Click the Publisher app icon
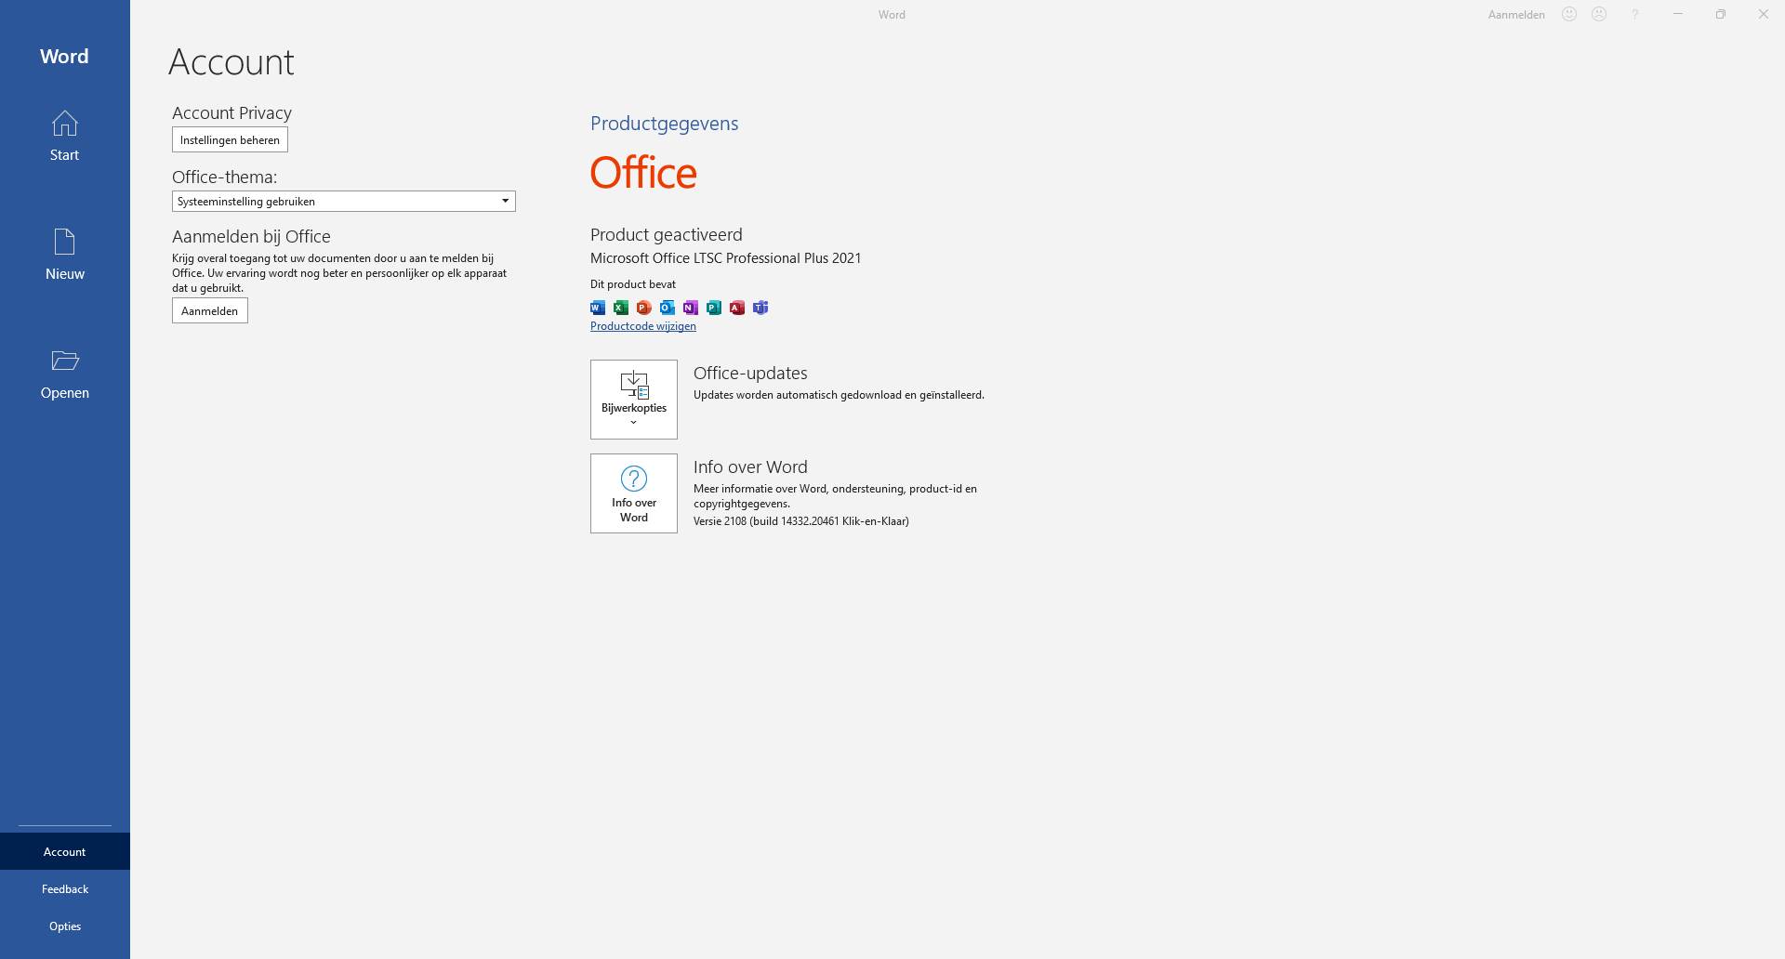Screen dimensions: 1785x959 [x=714, y=308]
